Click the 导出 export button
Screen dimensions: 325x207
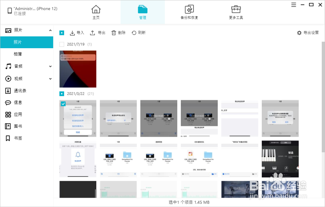point(97,33)
